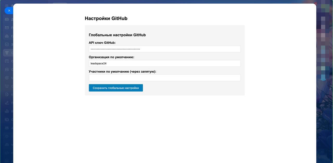Select the funnel CRM icon in the sidebar

[7, 53]
